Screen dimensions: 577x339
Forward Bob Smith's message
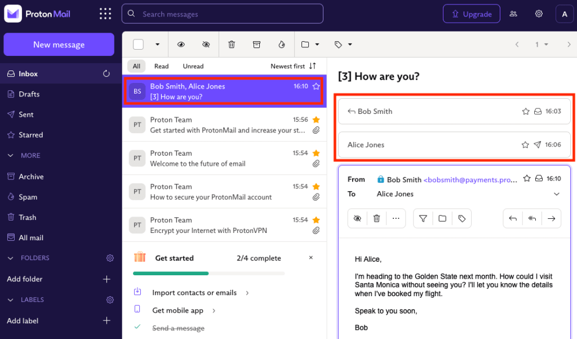pos(551,218)
